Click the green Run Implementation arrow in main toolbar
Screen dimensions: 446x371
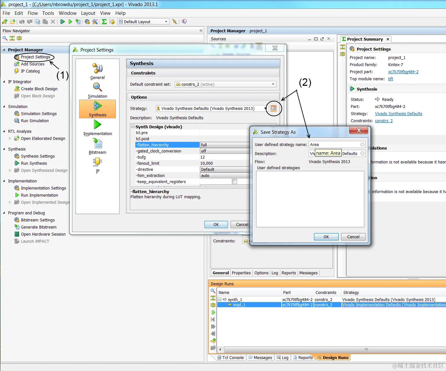pyautogui.click(x=70, y=22)
